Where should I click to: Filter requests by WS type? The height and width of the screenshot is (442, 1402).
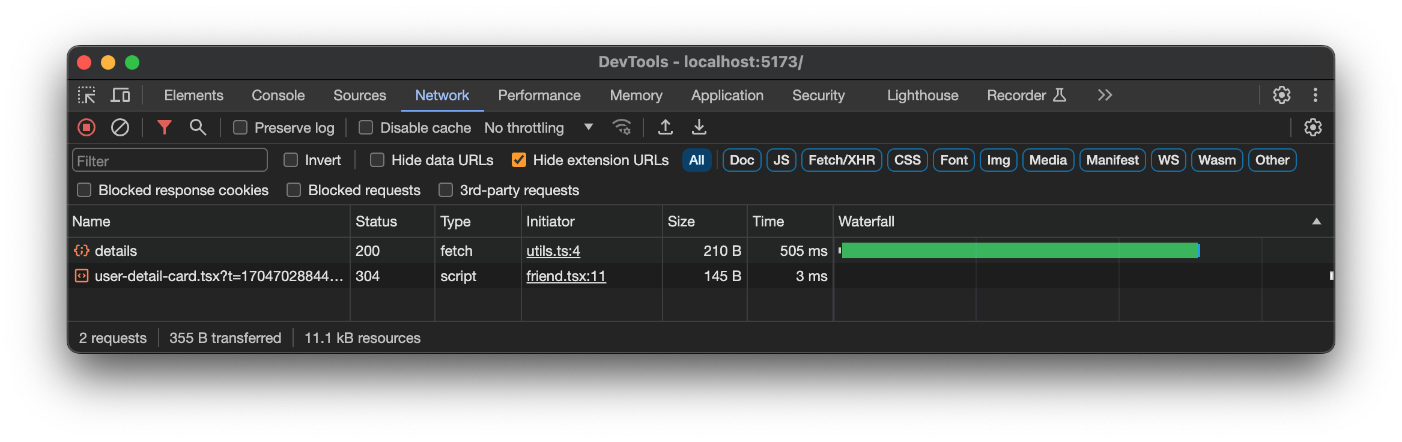(1168, 160)
